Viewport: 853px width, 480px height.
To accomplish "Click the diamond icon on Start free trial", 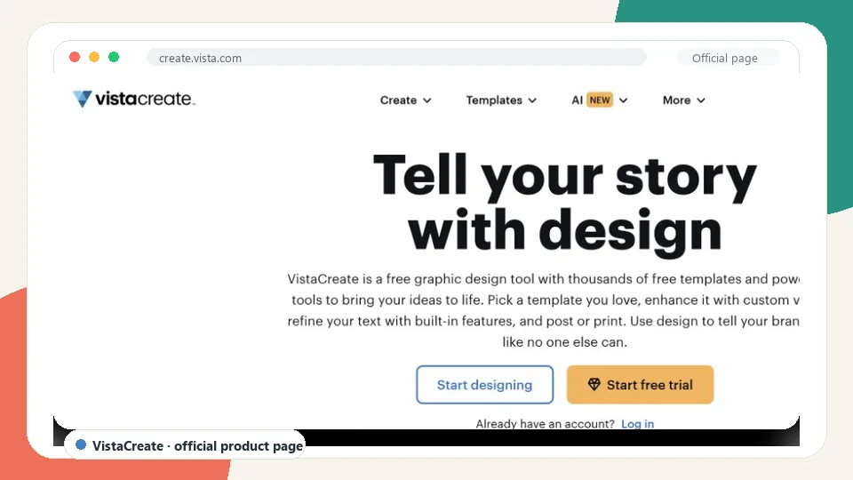I will 594,384.
